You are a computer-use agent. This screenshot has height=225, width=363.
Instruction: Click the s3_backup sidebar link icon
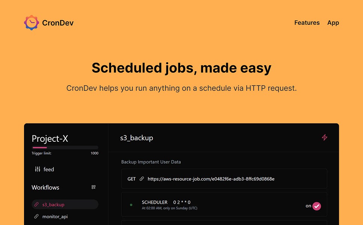36,204
